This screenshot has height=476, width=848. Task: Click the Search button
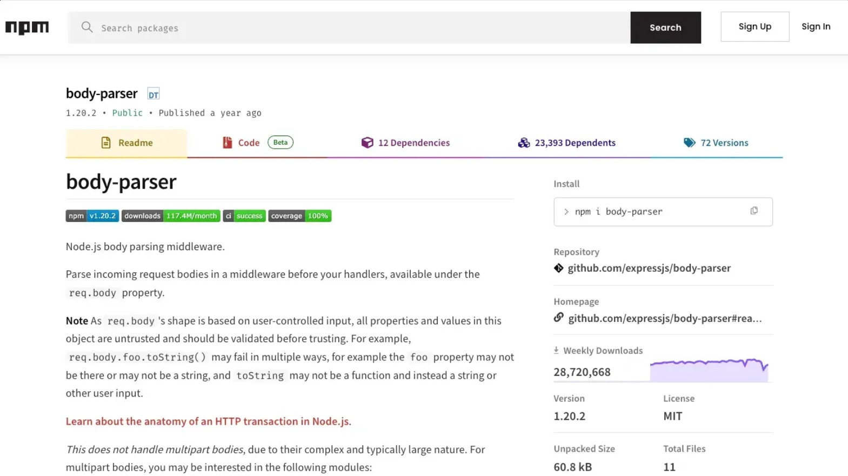665,28
